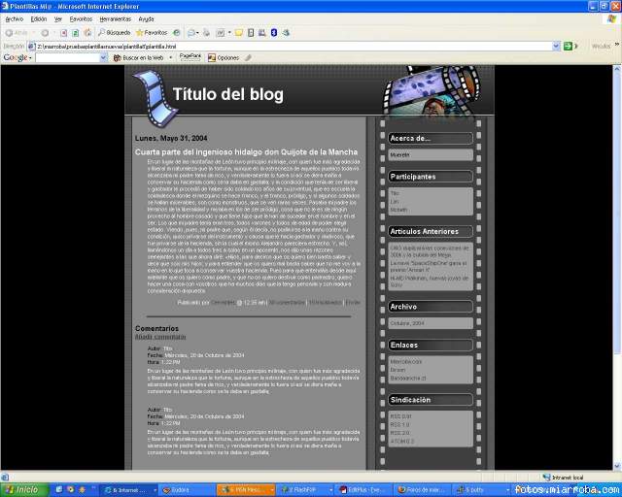Open the Herramientas menu
622x497 pixels.
coord(115,19)
